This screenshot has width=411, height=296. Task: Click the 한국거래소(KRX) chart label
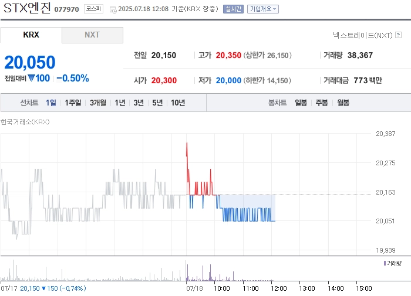[x=25, y=122]
